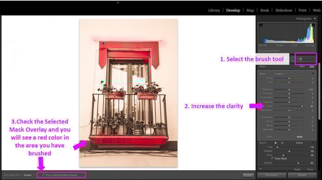Toggle the Auto Mask checkbox
The height and width of the screenshot is (180, 322).
pos(272,158)
